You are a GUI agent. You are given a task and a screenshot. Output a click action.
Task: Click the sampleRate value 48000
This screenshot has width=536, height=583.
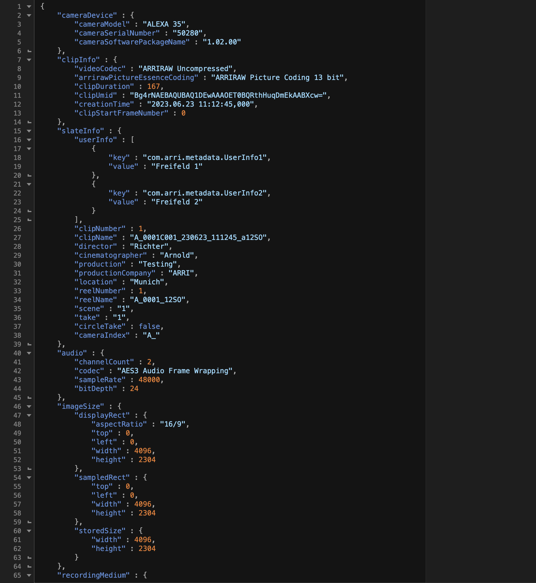point(149,380)
